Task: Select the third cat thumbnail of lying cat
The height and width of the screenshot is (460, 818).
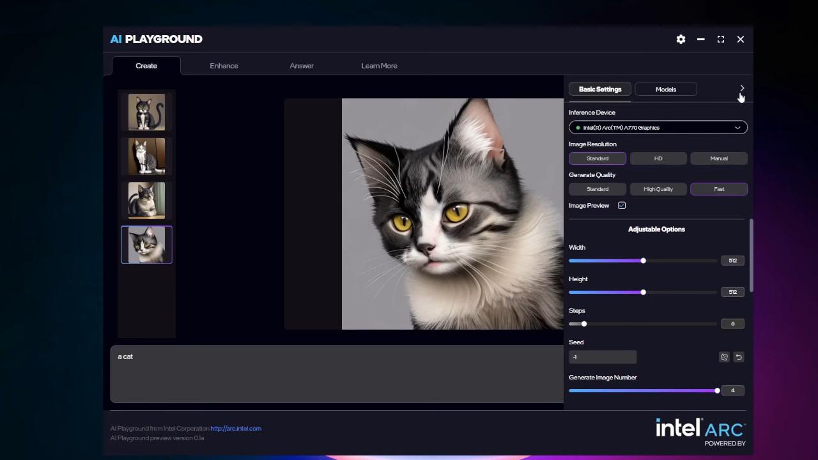Action: [146, 201]
